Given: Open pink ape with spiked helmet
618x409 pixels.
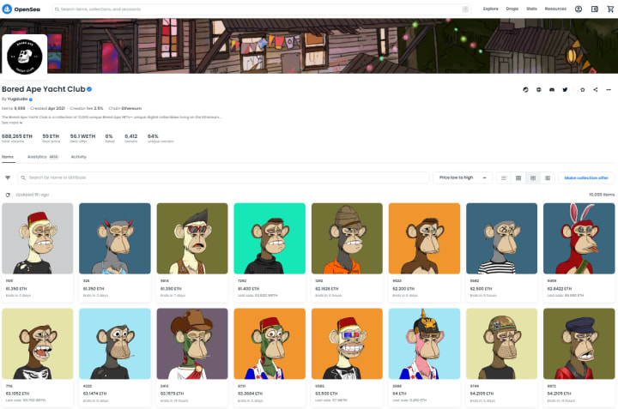Looking at the screenshot, I should point(425,344).
